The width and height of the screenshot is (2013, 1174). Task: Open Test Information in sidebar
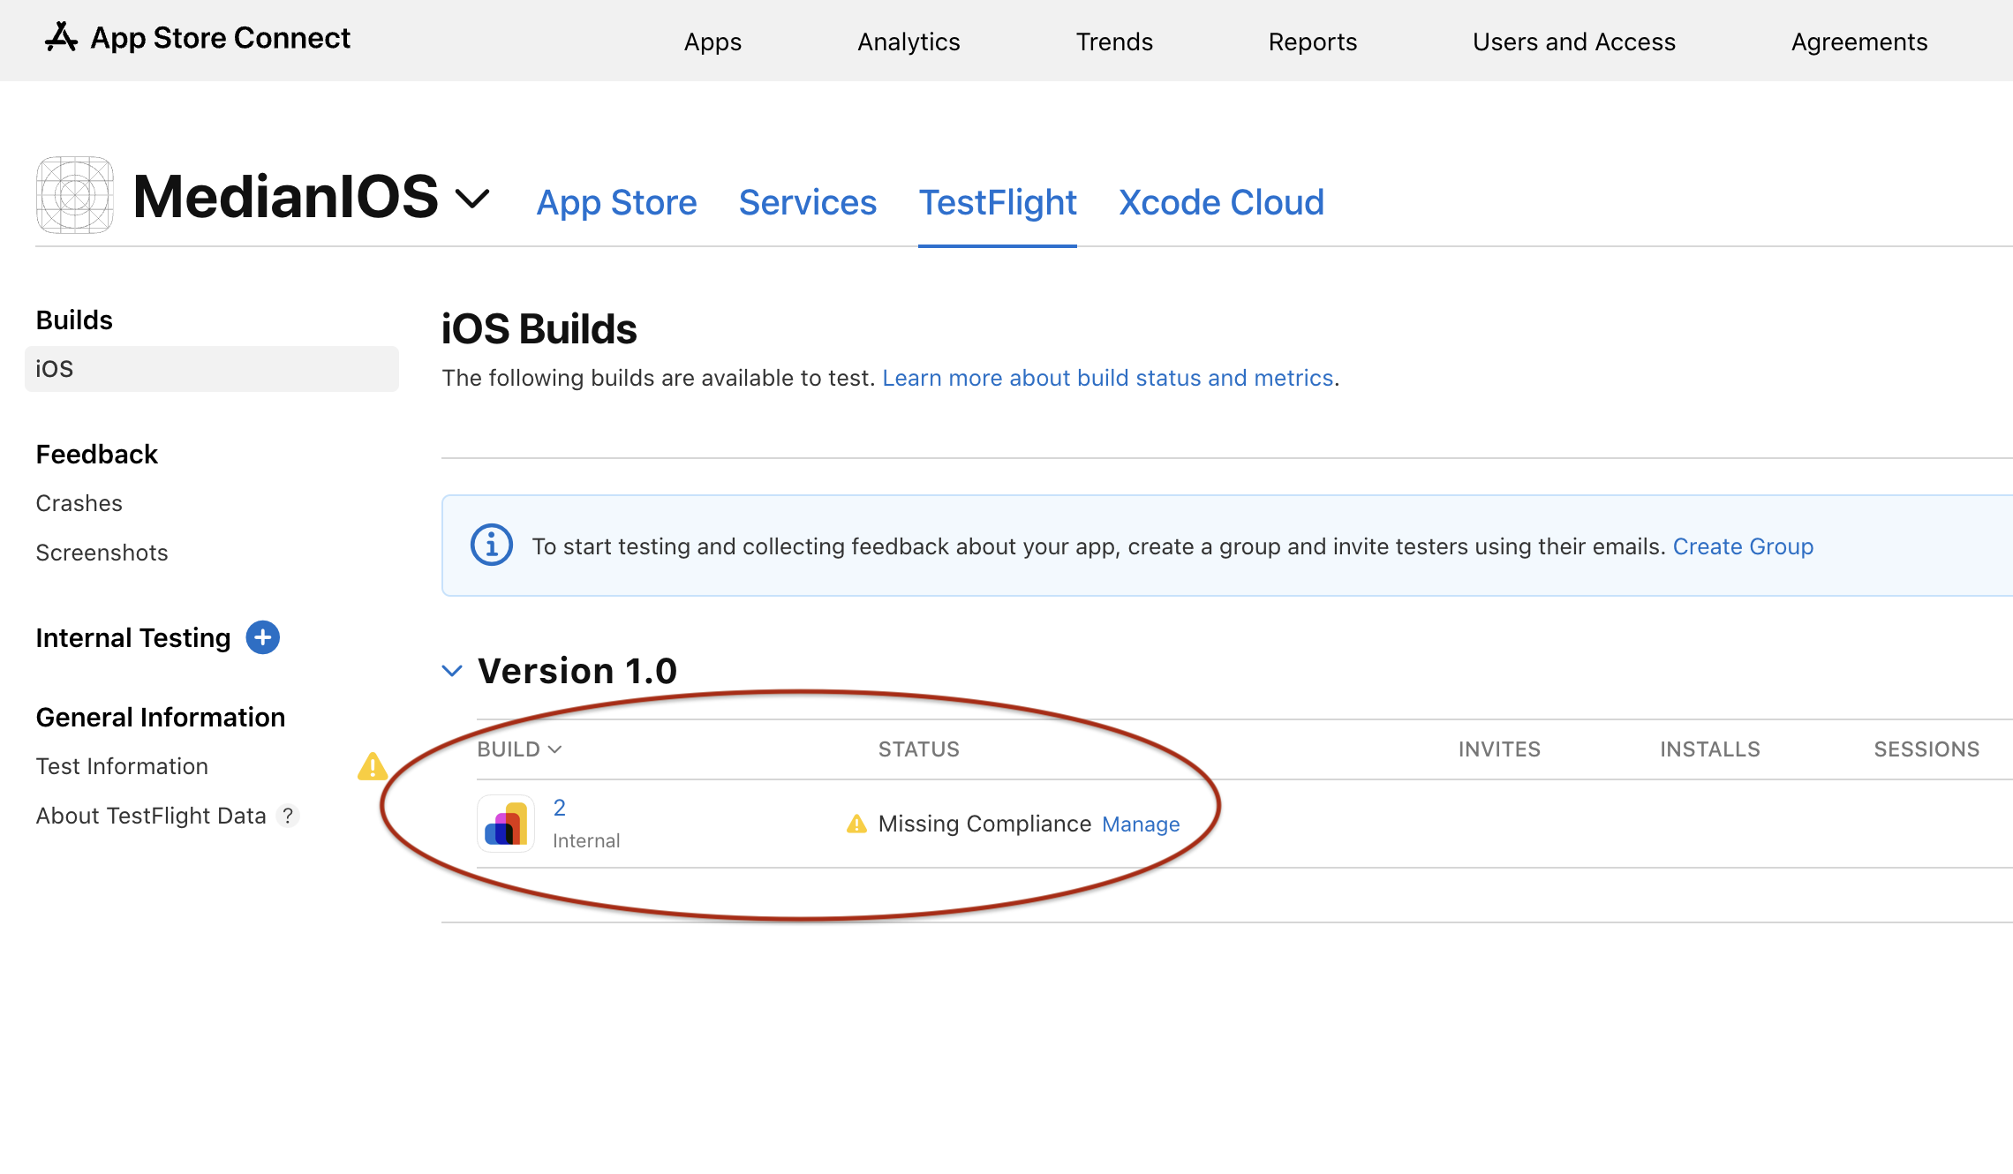(x=123, y=766)
